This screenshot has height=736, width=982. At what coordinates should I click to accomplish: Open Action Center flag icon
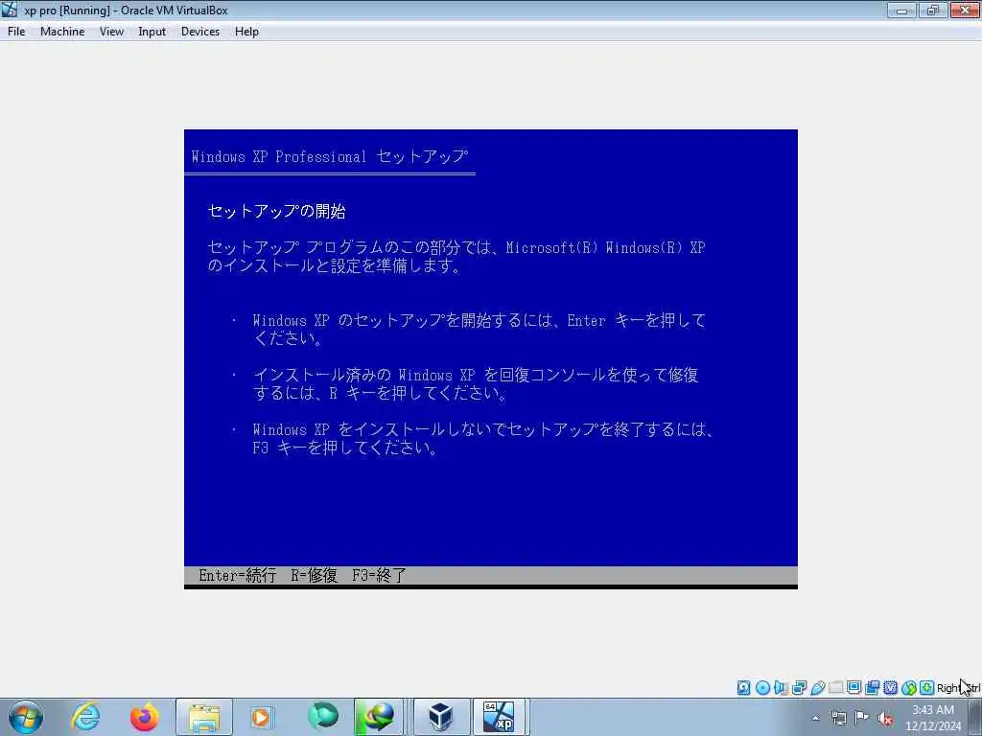(862, 717)
